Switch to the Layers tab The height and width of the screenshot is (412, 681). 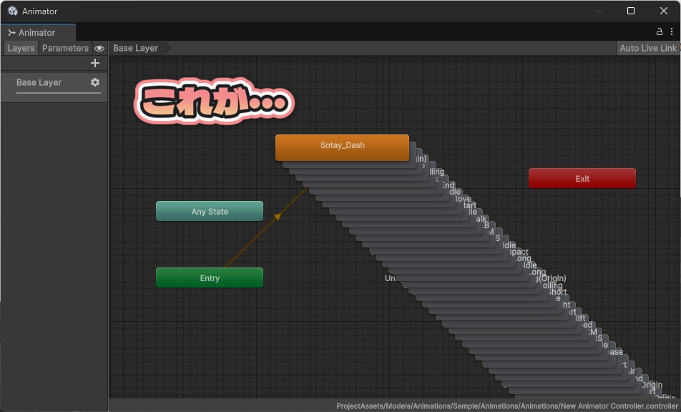(19, 48)
